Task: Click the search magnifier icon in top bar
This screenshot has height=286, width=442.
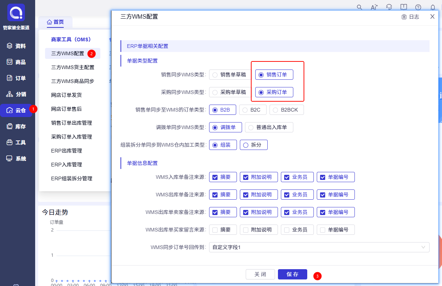Action: pyautogui.click(x=359, y=7)
